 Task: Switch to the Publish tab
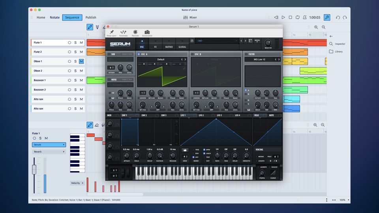coord(91,17)
